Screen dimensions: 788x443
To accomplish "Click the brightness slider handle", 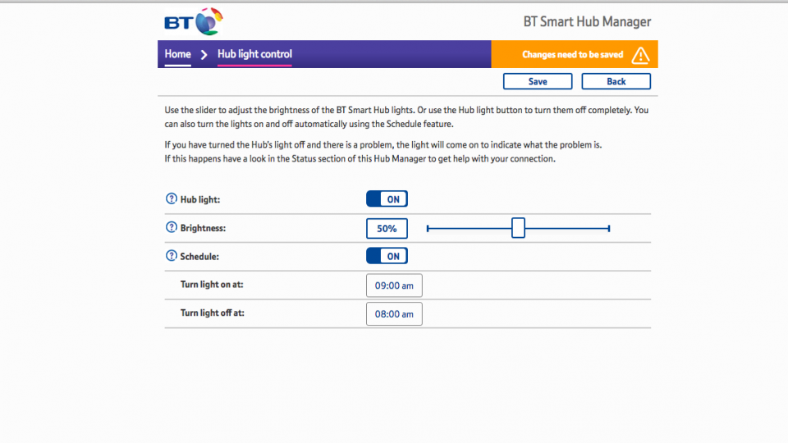I will 518,228.
